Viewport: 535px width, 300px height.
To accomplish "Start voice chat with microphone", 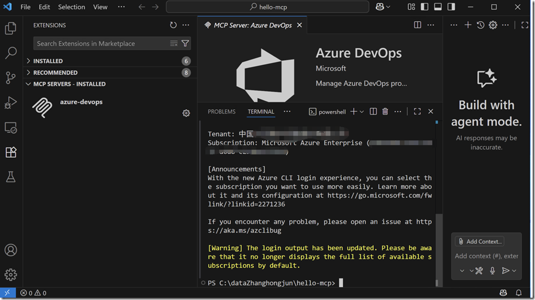I will [x=492, y=271].
